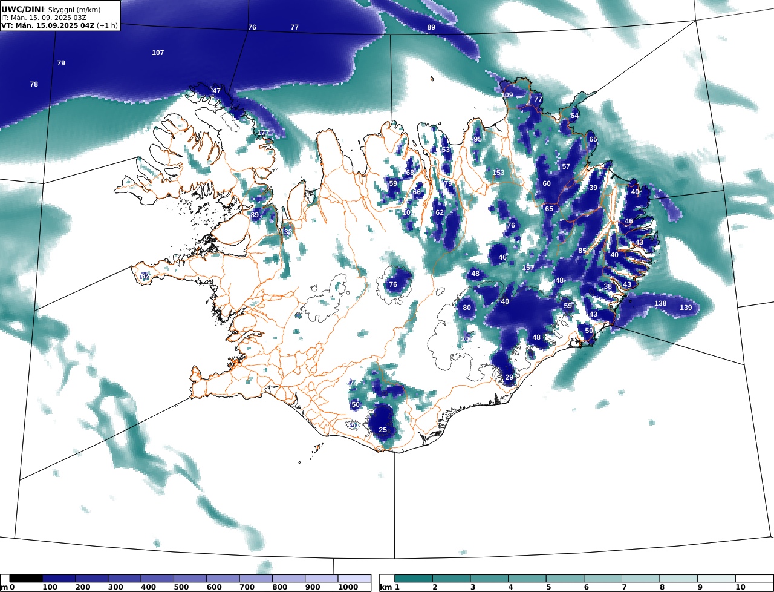Click the visibility value 103 on the map
Image resolution: width=774 pixels, height=592 pixels.
coord(408,212)
